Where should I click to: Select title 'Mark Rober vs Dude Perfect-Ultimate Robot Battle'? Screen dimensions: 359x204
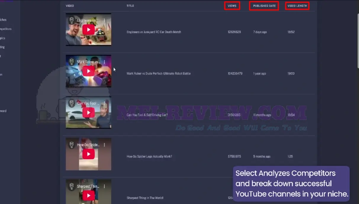[x=159, y=73]
